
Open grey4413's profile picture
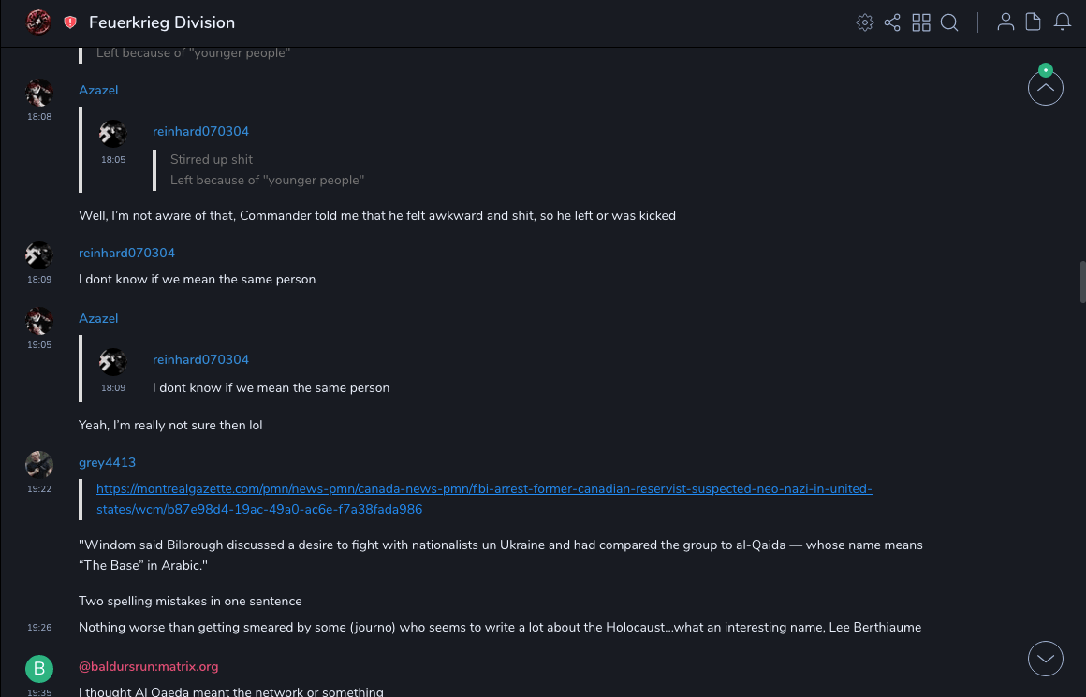click(38, 464)
